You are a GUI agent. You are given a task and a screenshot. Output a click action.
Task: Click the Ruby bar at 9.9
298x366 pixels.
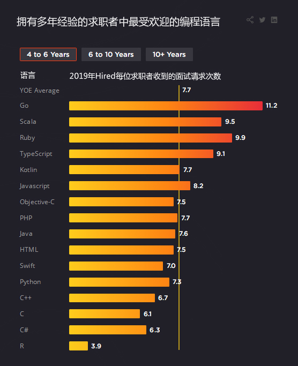pyautogui.click(x=151, y=138)
